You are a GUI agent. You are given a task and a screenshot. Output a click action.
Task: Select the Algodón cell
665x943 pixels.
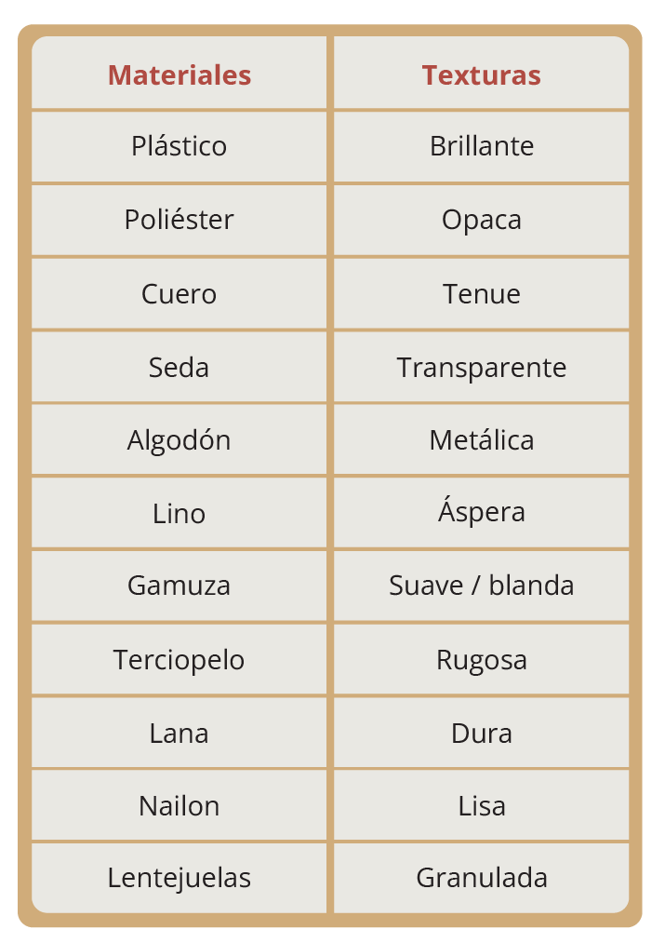pyautogui.click(x=179, y=439)
